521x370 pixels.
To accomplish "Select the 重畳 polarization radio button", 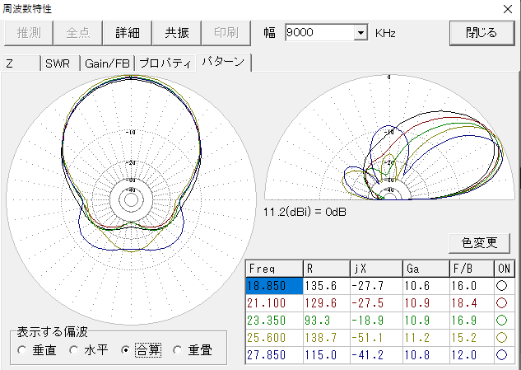I will pyautogui.click(x=178, y=350).
